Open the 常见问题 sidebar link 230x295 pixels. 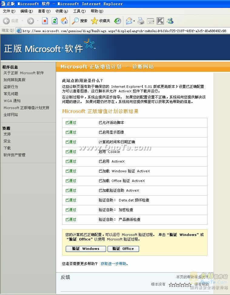[x=11, y=94]
